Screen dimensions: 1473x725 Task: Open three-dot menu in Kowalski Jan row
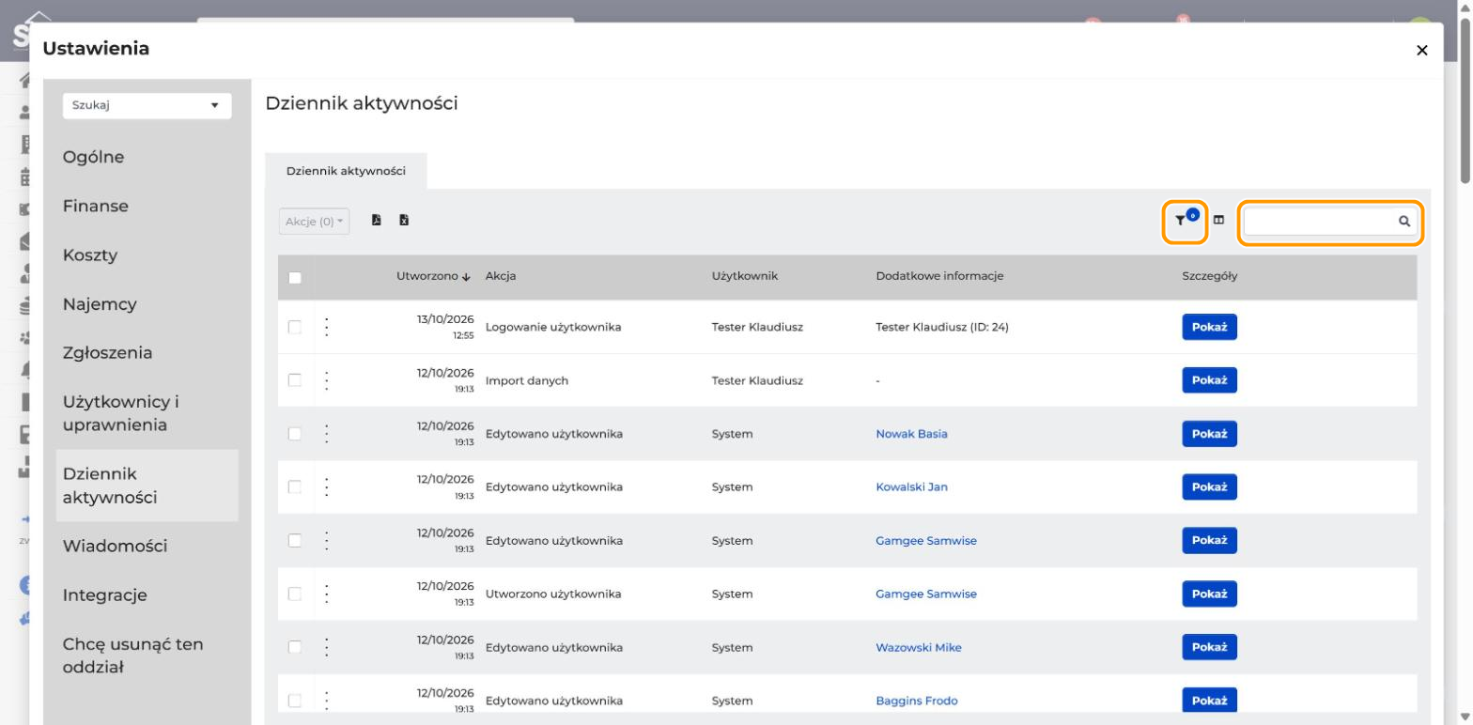[327, 486]
